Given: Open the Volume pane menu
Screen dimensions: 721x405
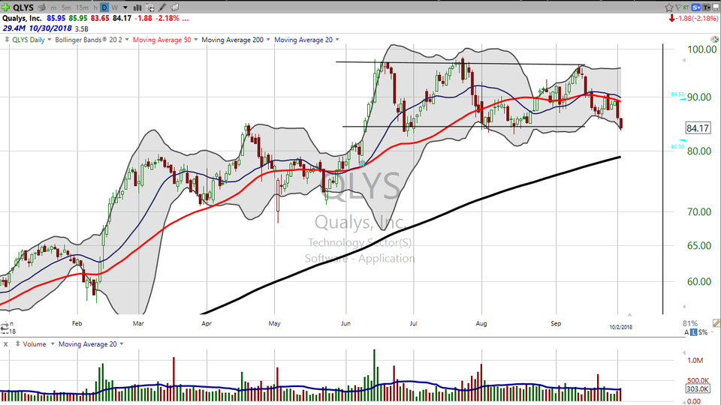Looking at the screenshot, I should point(32,344).
